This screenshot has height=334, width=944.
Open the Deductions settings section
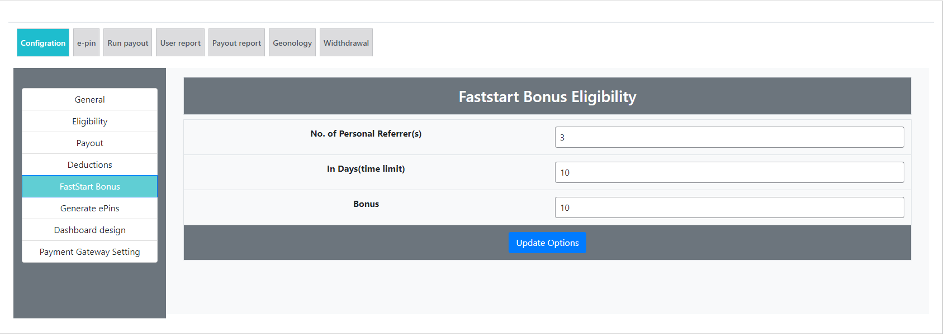click(x=89, y=164)
